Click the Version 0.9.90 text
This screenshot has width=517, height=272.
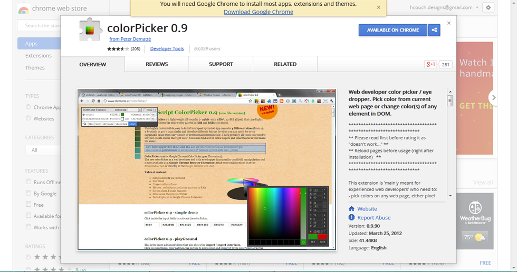click(364, 226)
